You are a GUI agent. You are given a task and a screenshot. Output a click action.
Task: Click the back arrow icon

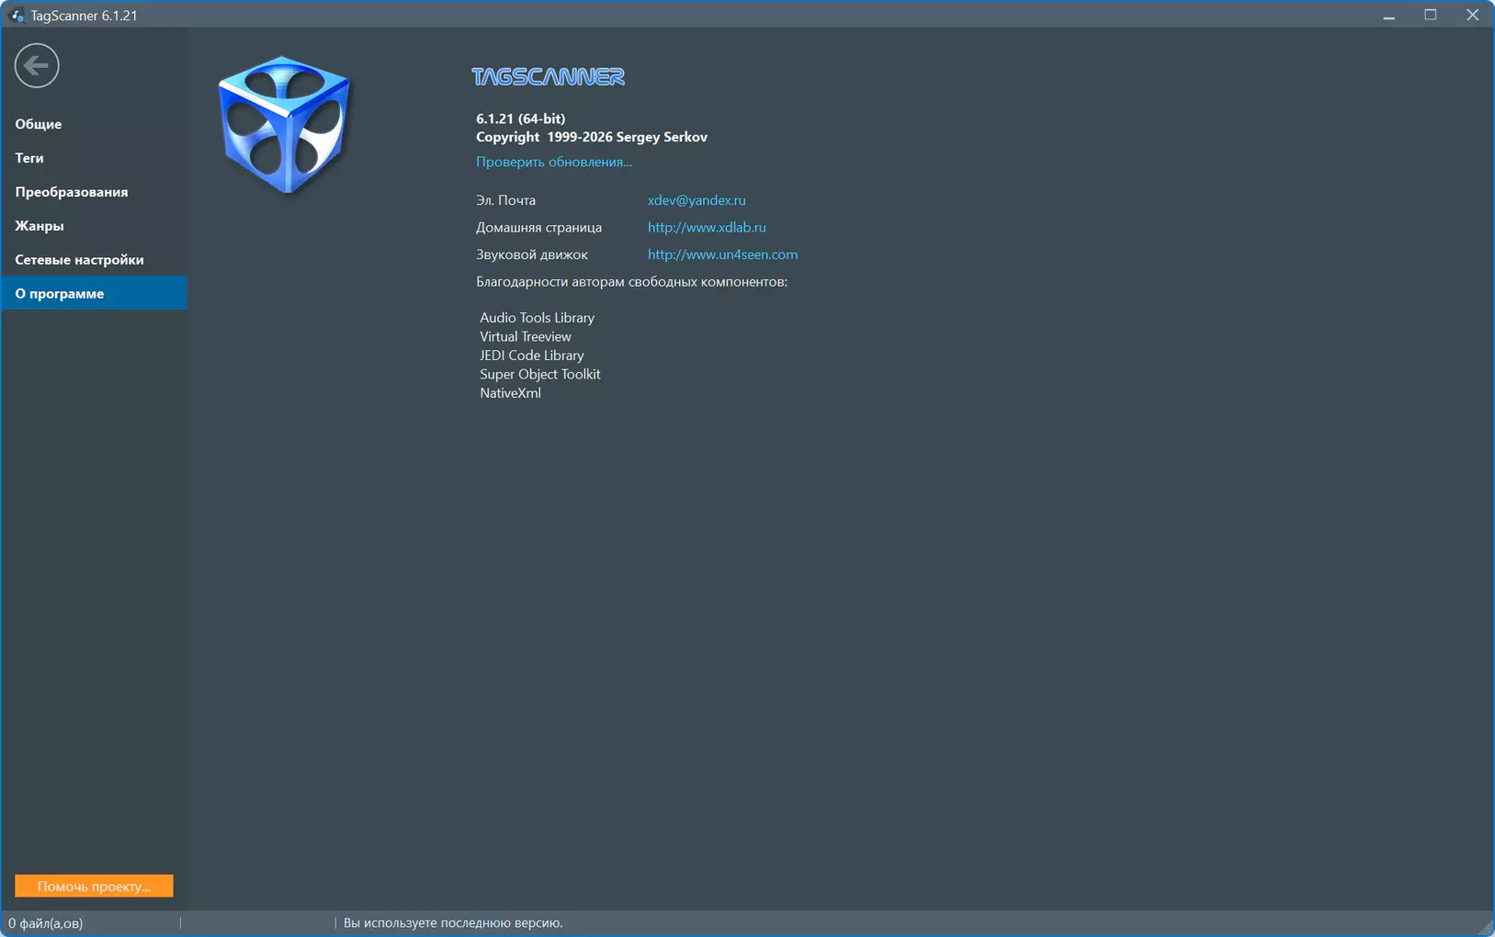[37, 66]
